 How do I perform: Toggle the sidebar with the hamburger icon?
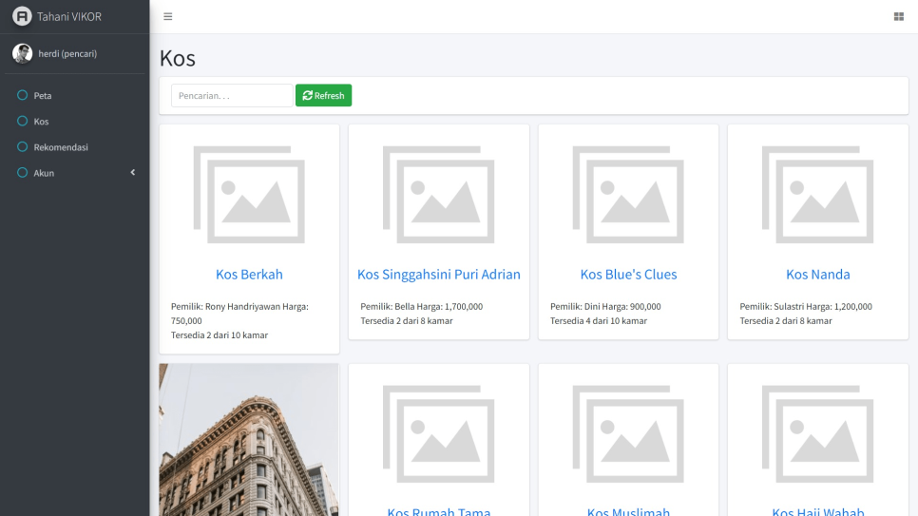[168, 16]
